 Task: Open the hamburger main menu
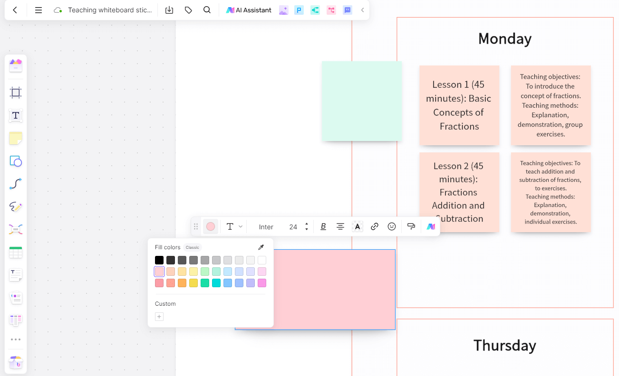(39, 10)
